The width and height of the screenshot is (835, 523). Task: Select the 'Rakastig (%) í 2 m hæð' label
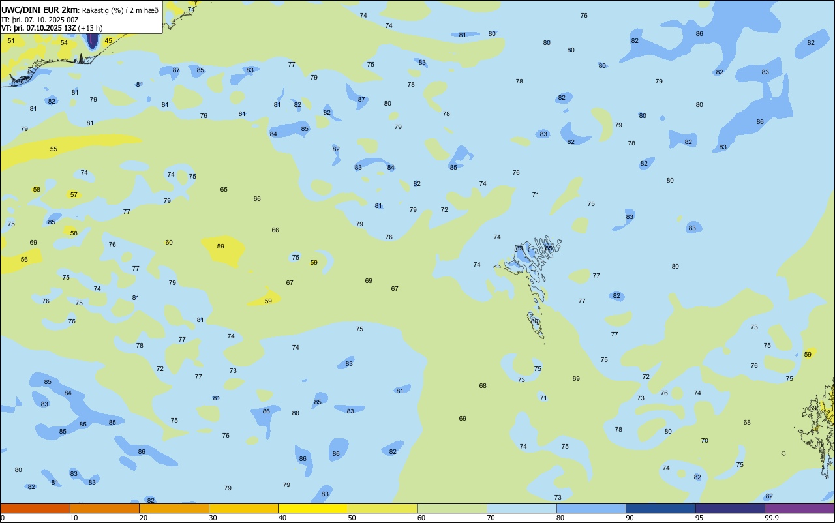point(120,10)
